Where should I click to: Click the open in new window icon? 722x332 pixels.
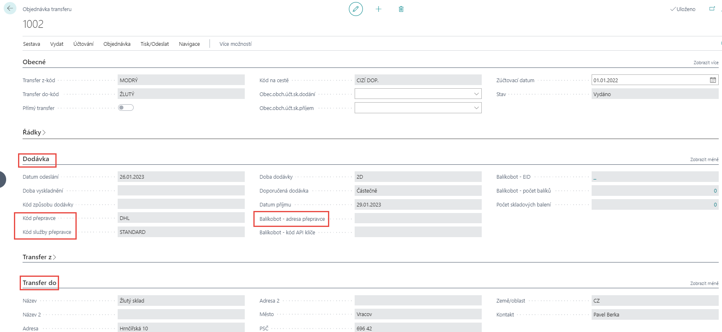(712, 9)
